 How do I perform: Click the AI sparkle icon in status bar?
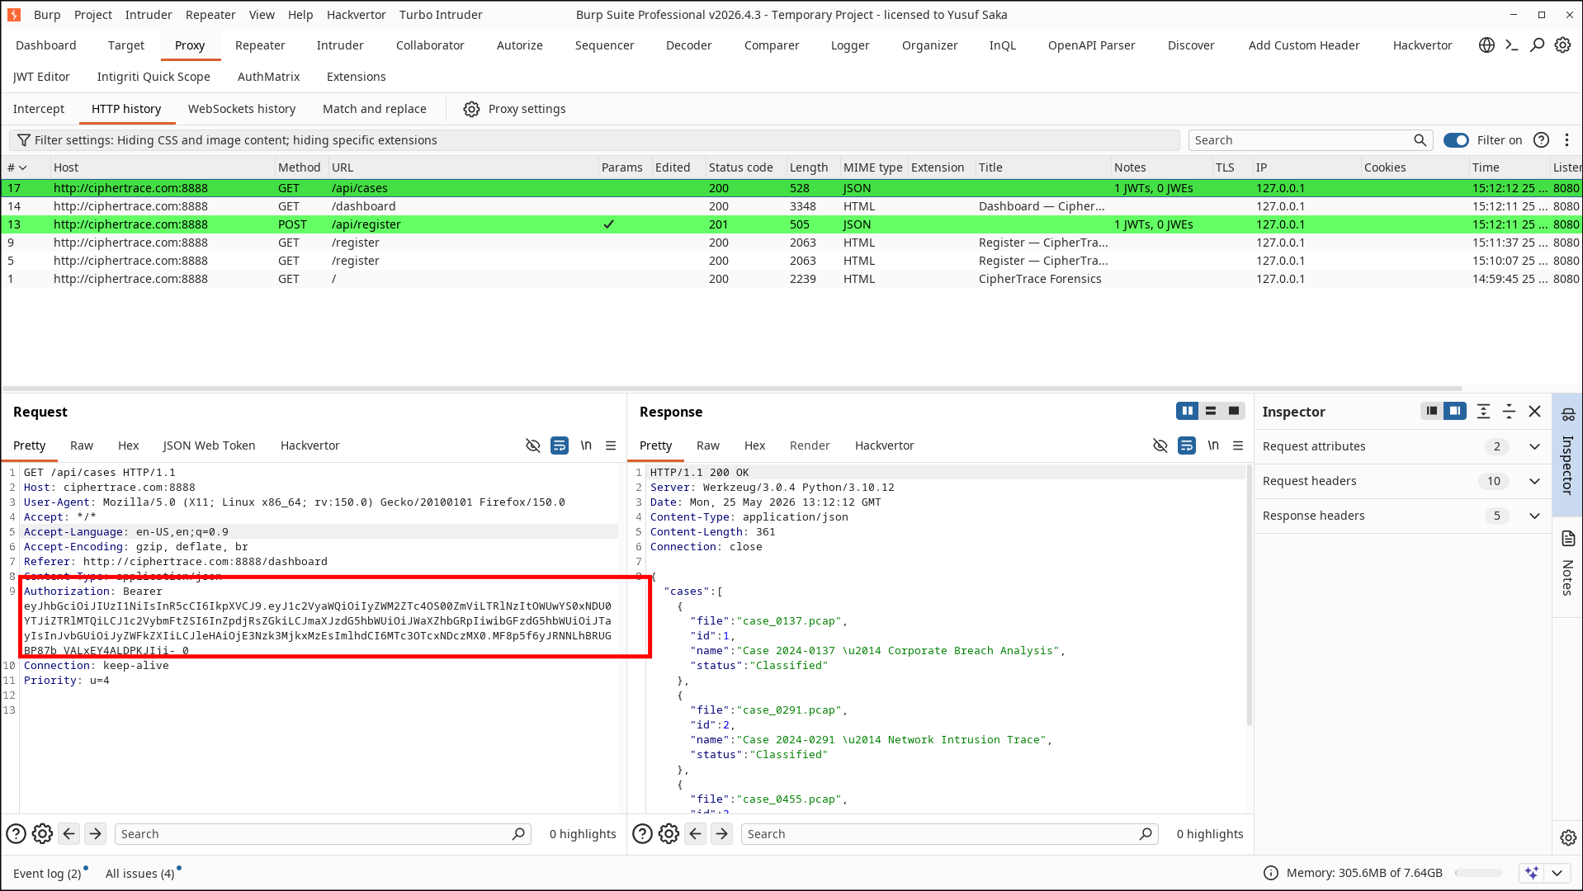tap(1532, 873)
